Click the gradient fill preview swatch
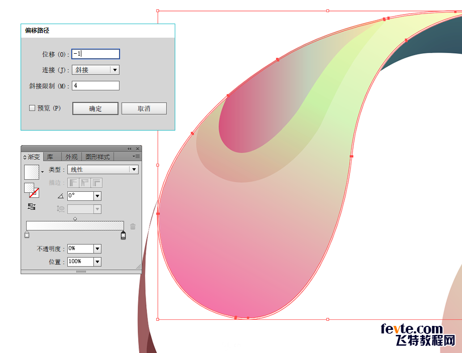The image size is (462, 353). pyautogui.click(x=32, y=172)
